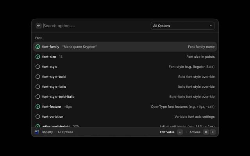Screen dimensions: 250x156
Task: Click the K key icon in footer
Action: click(x=212, y=132)
